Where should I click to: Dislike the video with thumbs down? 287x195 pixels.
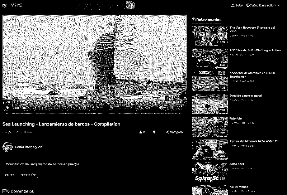click(x=154, y=132)
